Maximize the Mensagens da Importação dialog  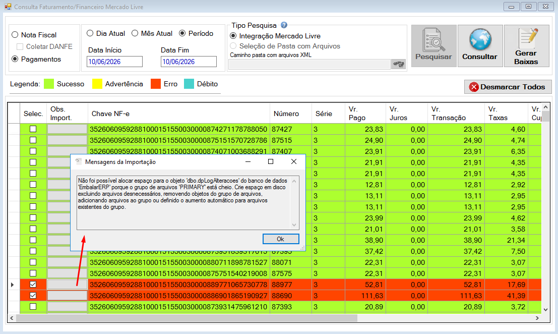[x=271, y=161]
